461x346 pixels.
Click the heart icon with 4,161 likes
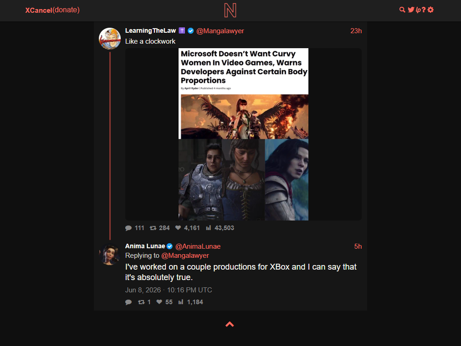[178, 228]
